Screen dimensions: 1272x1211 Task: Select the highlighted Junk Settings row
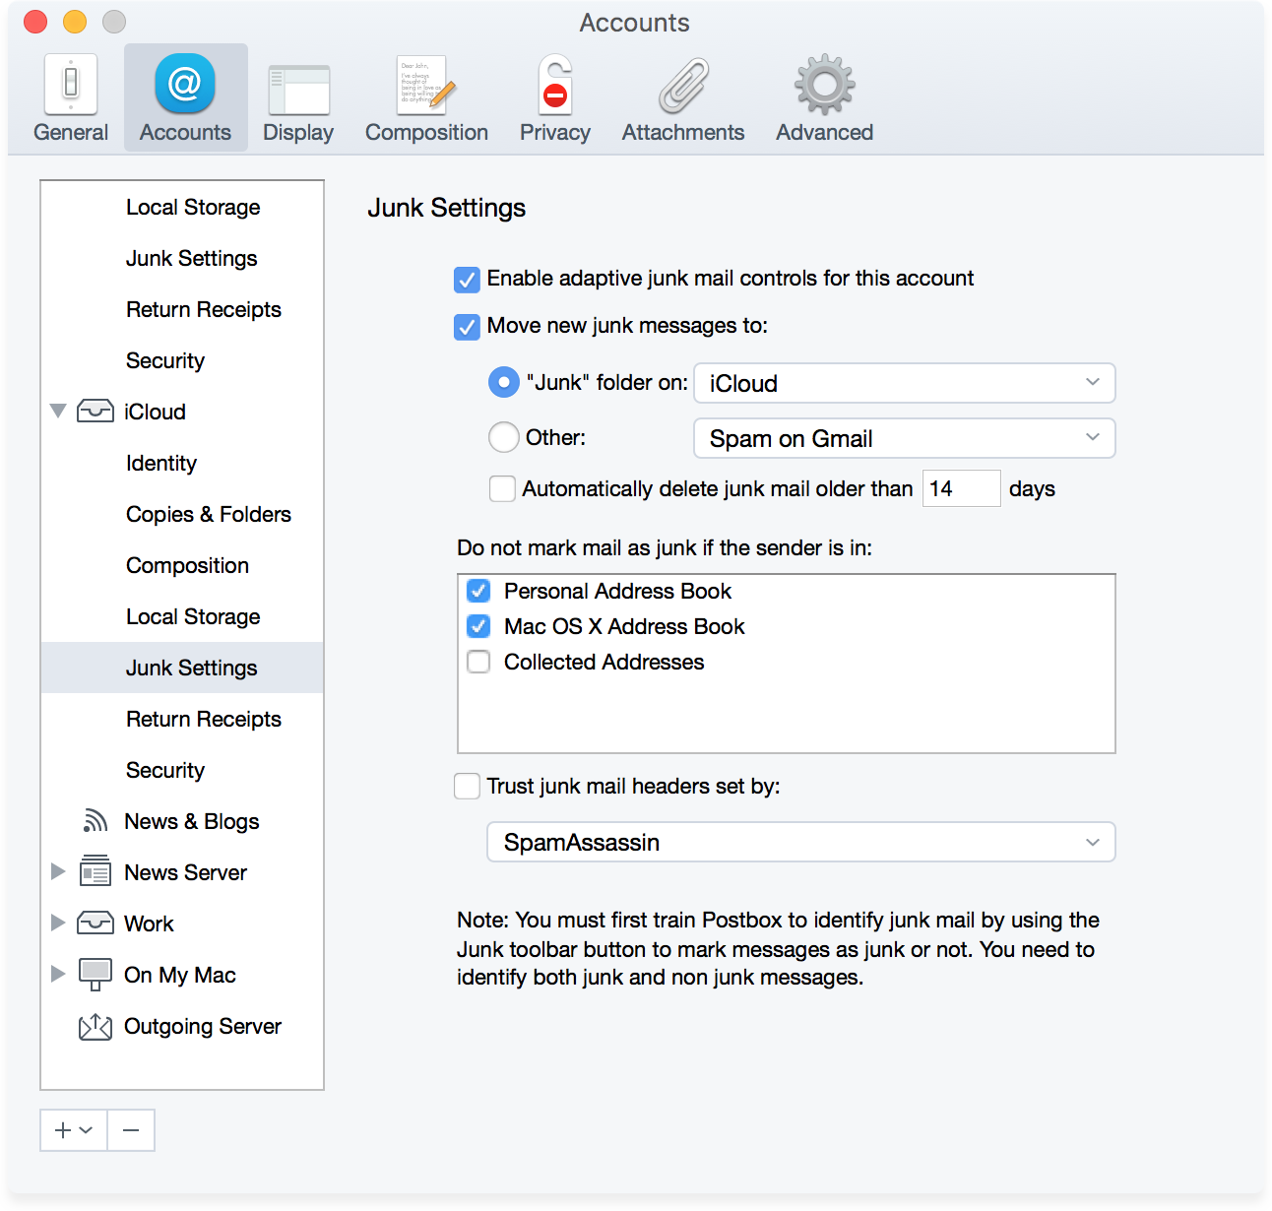coord(182,668)
